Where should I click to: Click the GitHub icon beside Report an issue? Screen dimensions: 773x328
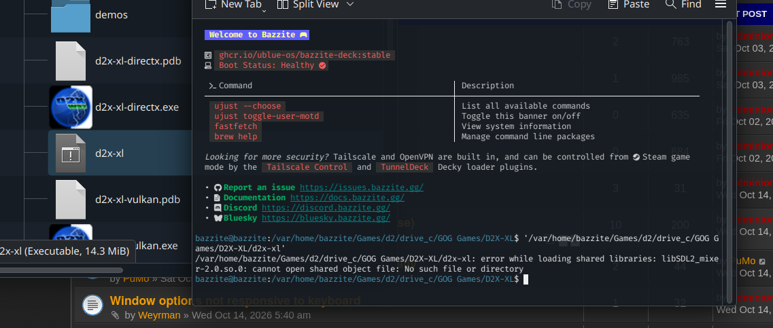218,187
